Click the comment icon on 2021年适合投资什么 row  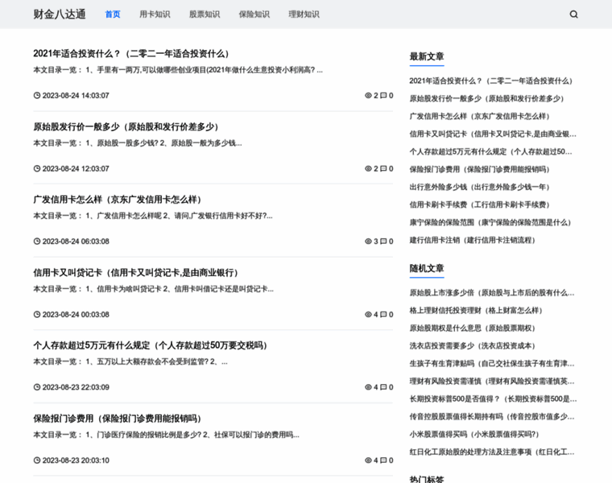(383, 96)
